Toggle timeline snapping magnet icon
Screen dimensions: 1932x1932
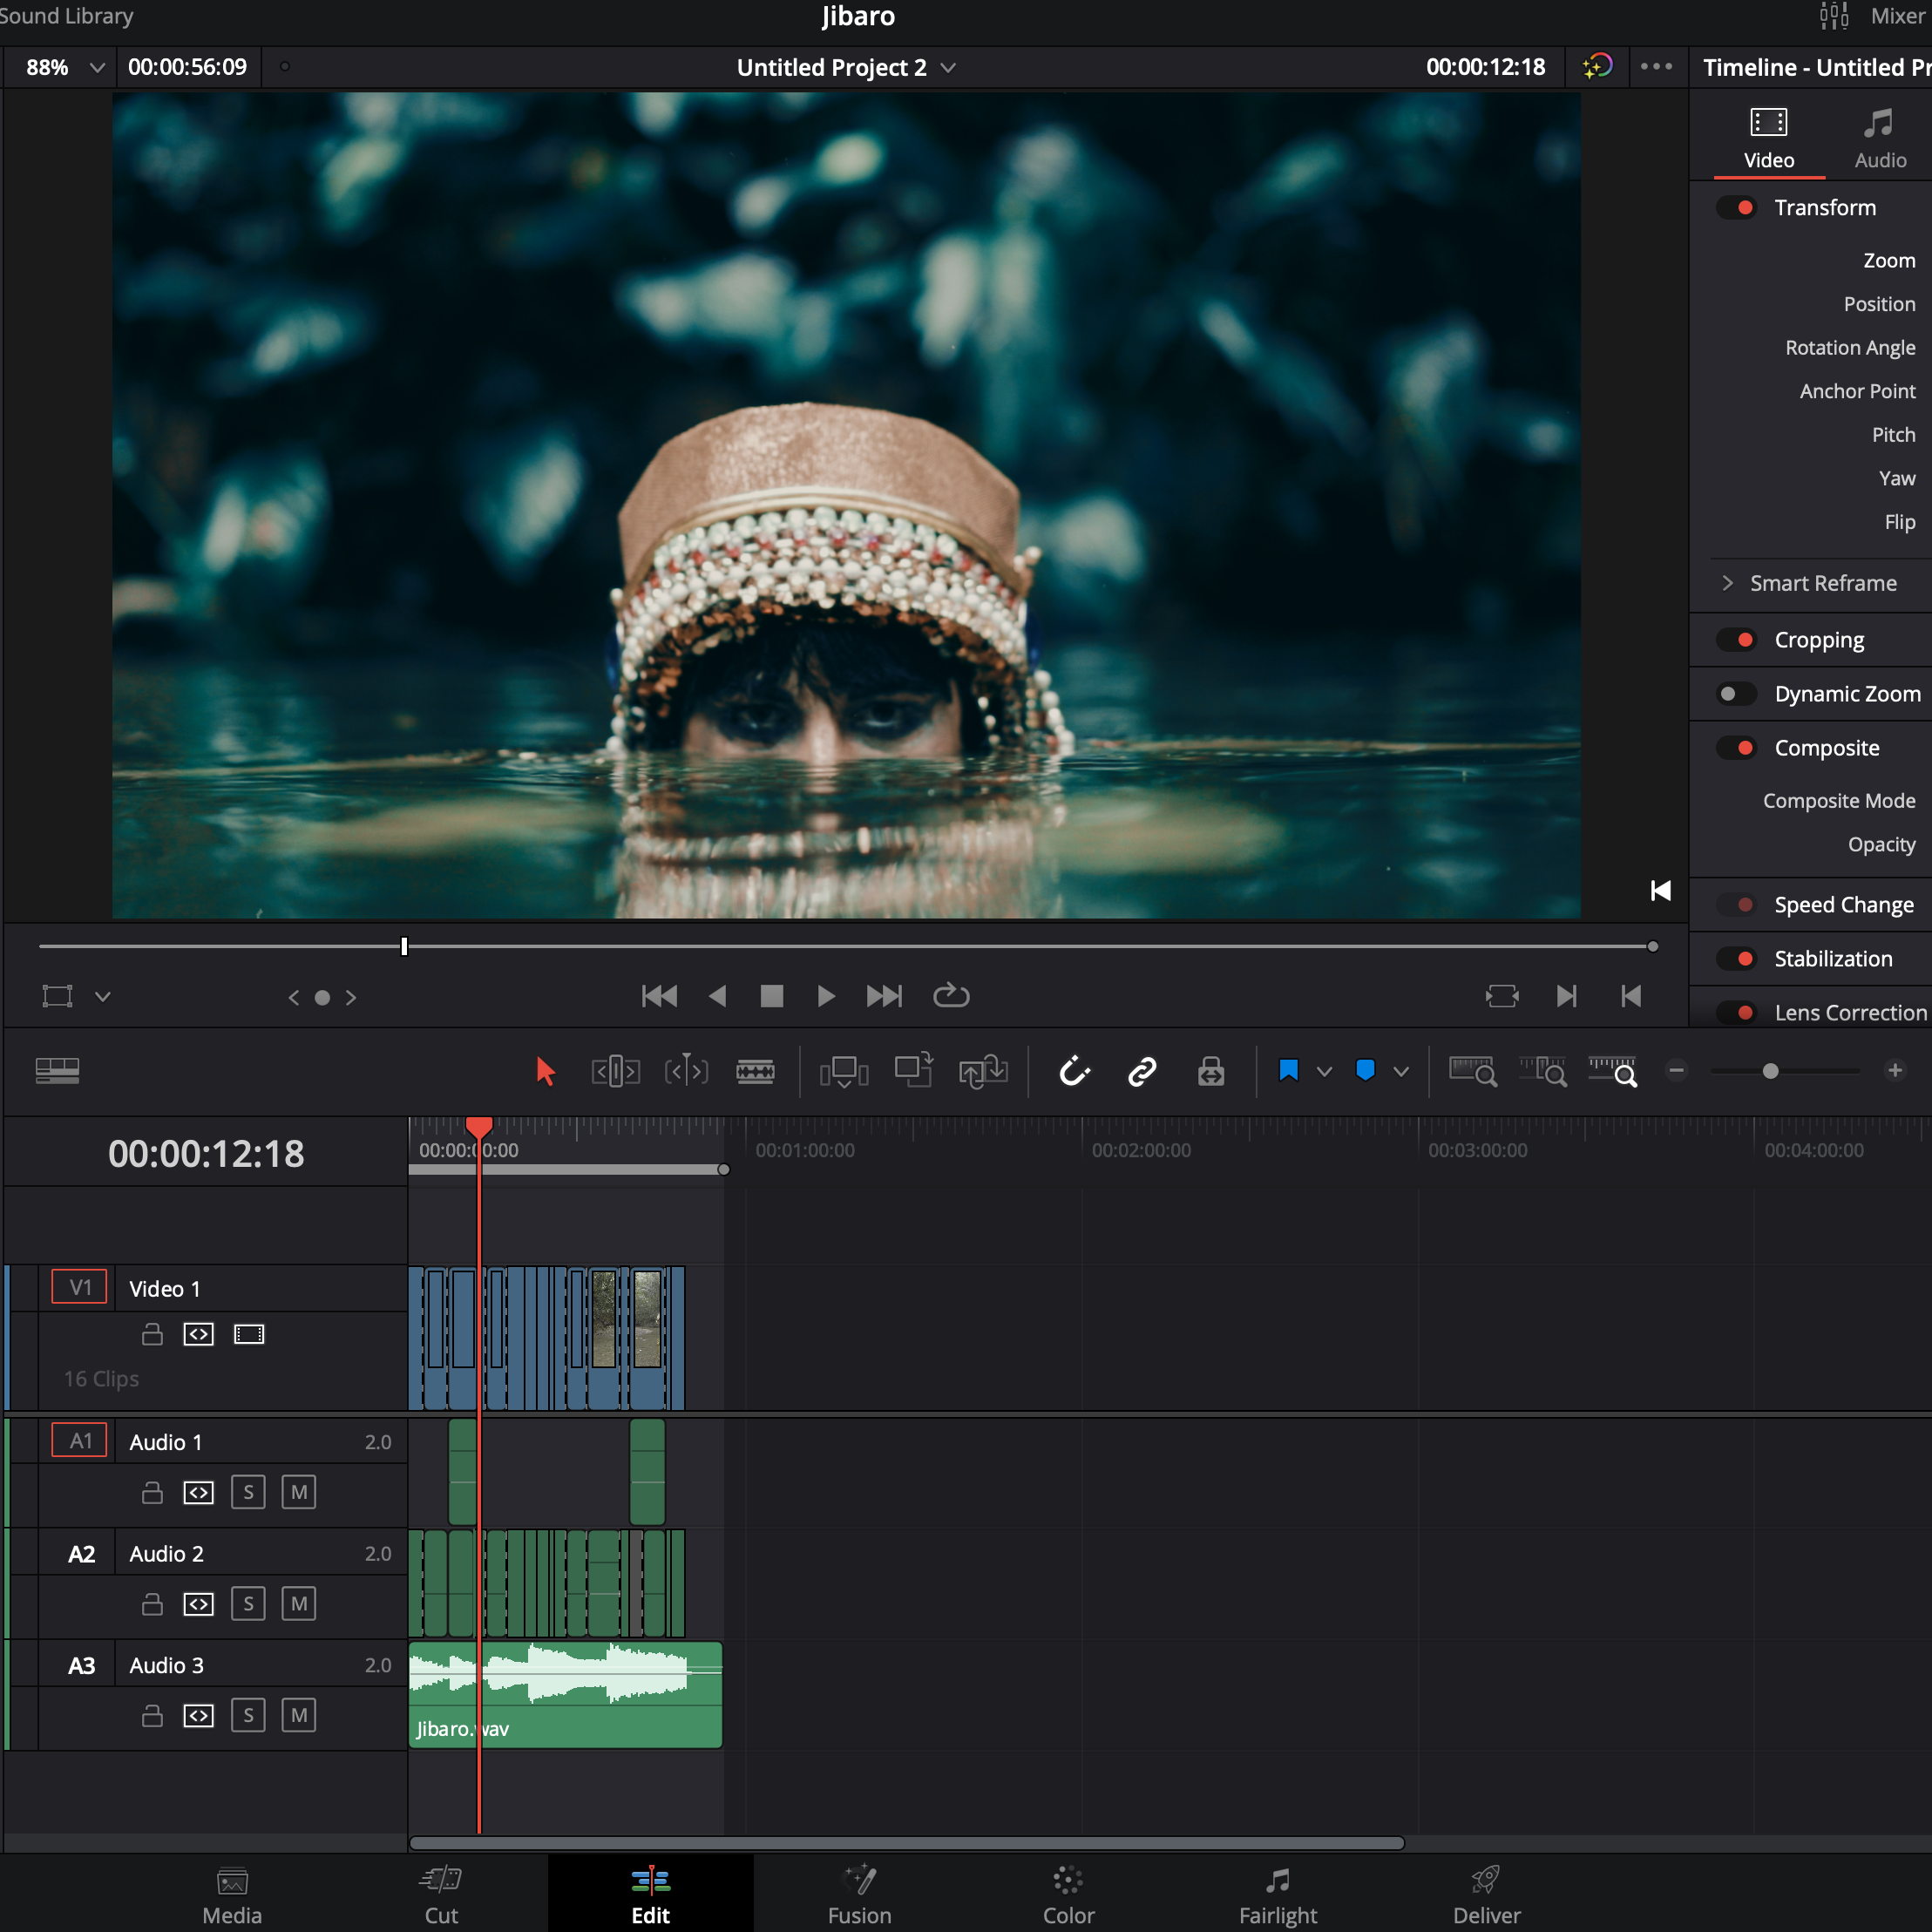(x=1074, y=1072)
